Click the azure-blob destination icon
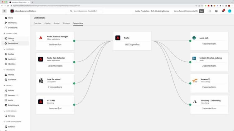 click(194, 38)
